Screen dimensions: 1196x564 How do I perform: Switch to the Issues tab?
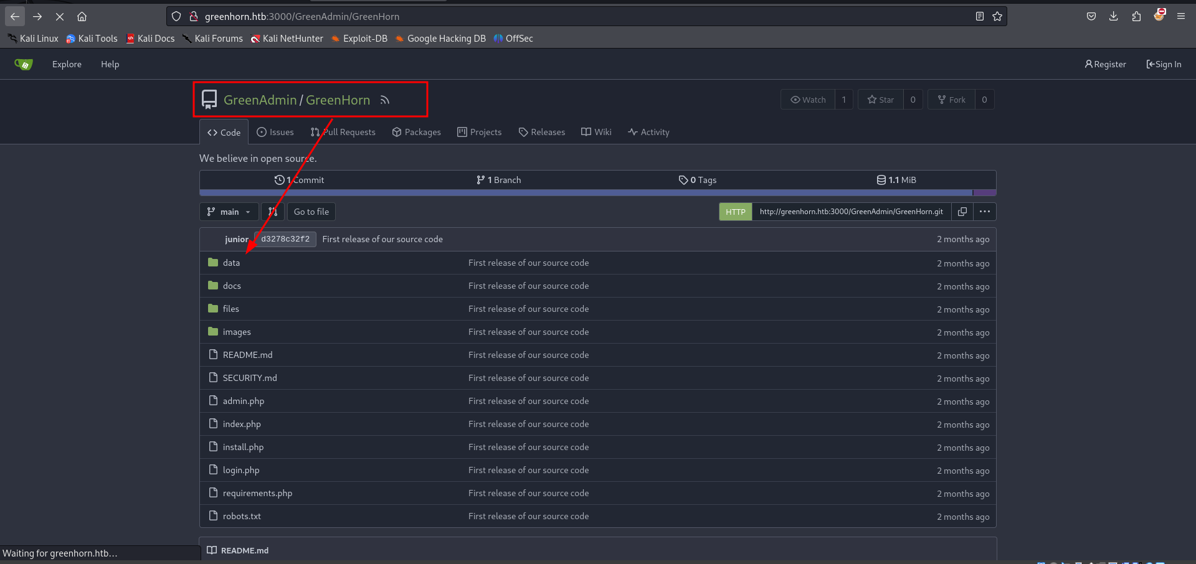[x=275, y=132]
